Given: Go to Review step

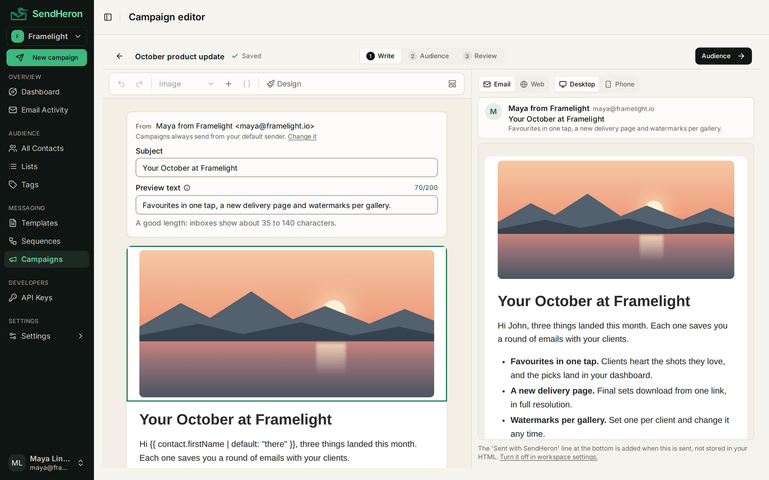Looking at the screenshot, I should coord(480,56).
